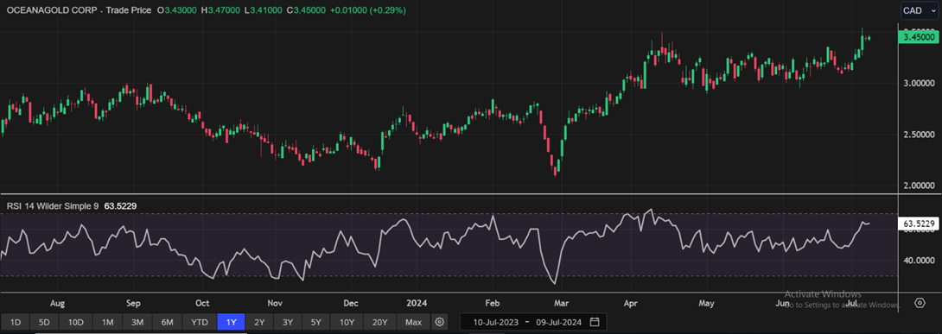Select the 10Y time range
Viewport: 942px width, 334px height.
347,322
